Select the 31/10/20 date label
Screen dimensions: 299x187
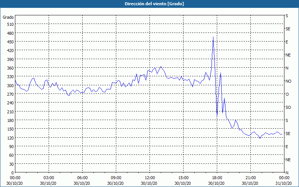coord(284,183)
